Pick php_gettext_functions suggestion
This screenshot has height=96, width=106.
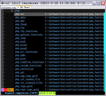coord(59,35)
